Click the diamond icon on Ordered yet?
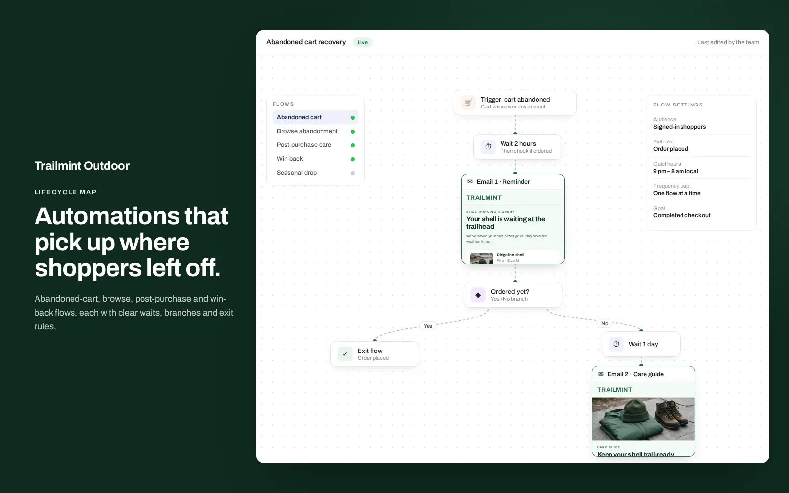The width and height of the screenshot is (789, 493). pyautogui.click(x=478, y=295)
